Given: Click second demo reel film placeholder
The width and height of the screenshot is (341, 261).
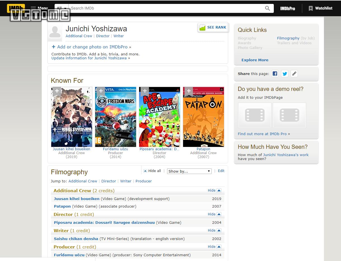Looking at the screenshot, I should click(x=289, y=115).
